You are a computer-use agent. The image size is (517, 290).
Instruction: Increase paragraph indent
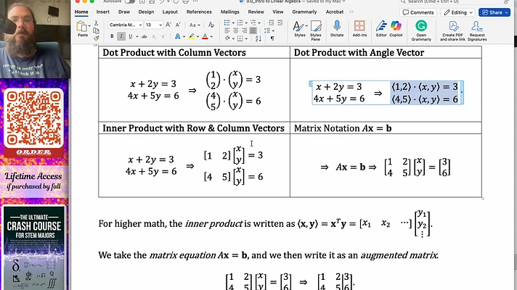(280, 22)
